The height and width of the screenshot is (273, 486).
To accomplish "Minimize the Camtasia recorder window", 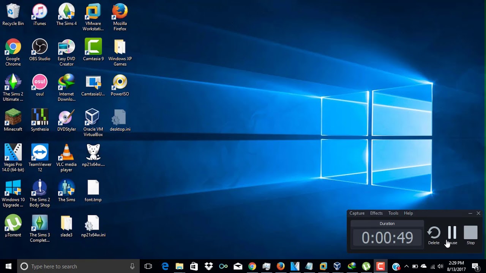I will coord(470,213).
